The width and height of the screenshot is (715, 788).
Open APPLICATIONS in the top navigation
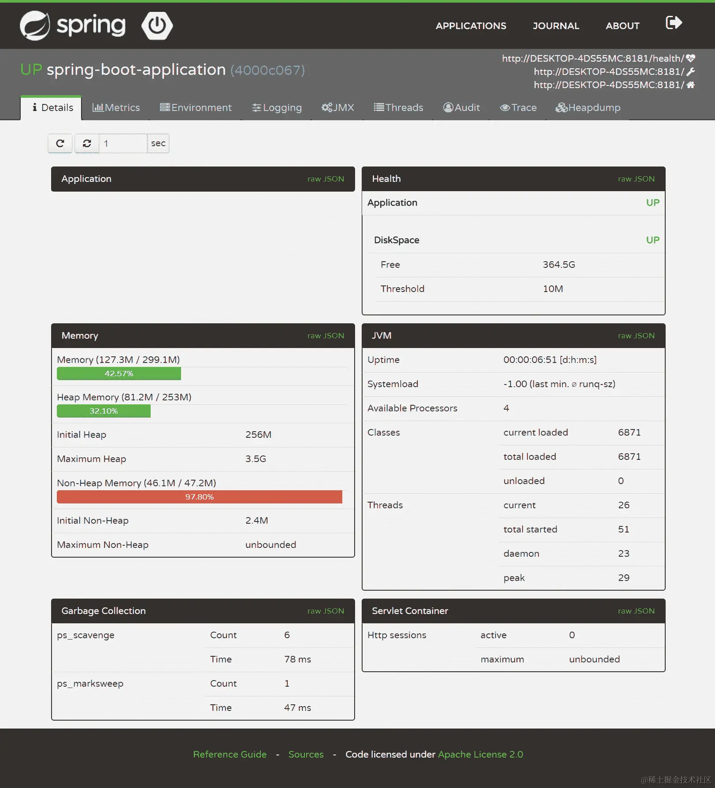471,26
